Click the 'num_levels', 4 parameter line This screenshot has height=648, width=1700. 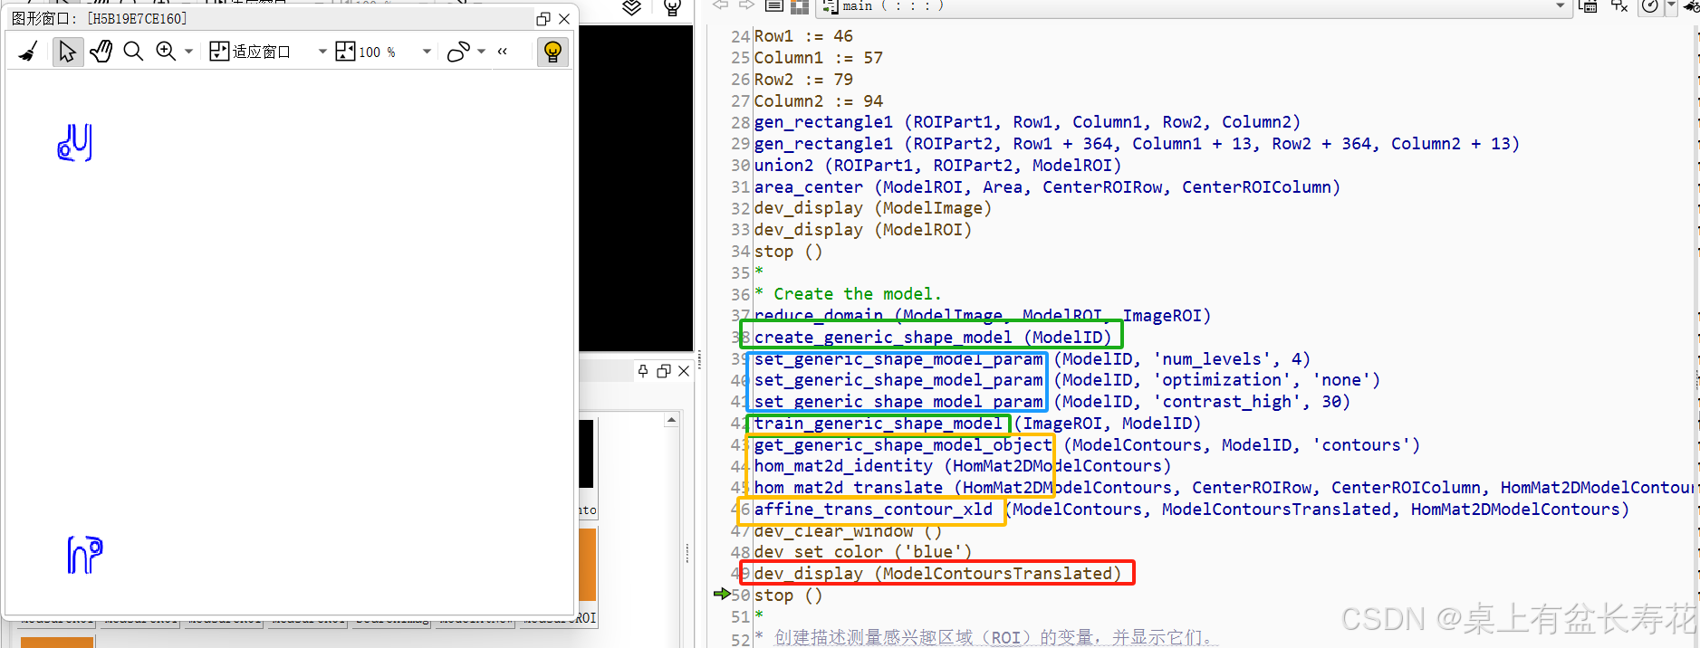pos(1032,359)
